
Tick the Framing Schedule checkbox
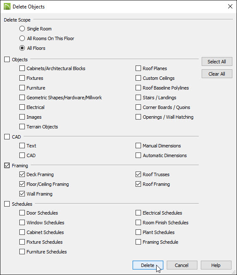tap(138, 242)
